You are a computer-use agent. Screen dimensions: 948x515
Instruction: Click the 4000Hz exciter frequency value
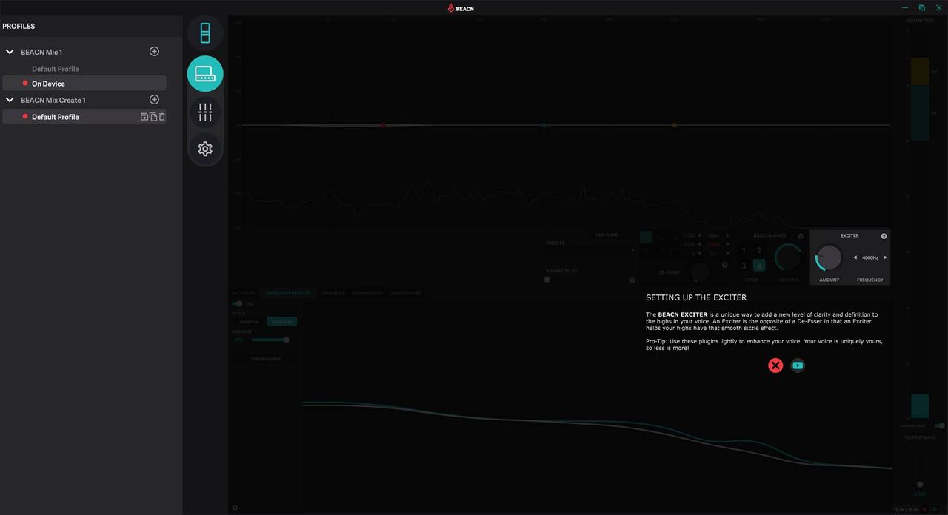click(870, 257)
